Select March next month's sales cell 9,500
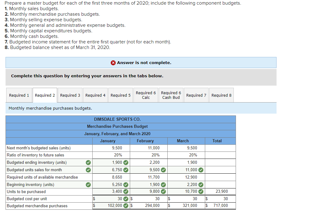Viewport: 335px width, 214px height. (186, 148)
